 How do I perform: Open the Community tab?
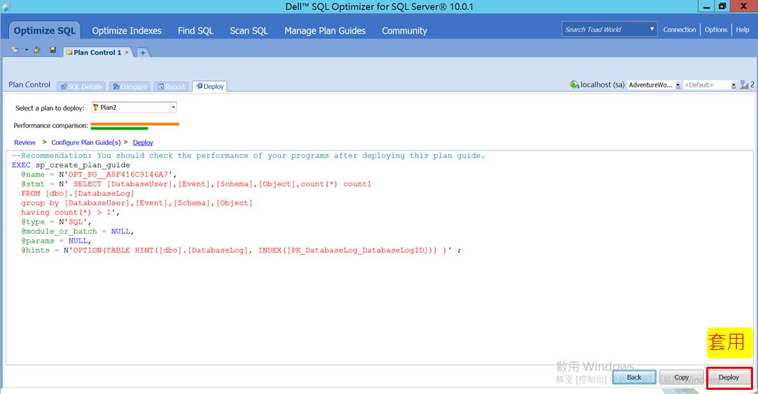[404, 30]
